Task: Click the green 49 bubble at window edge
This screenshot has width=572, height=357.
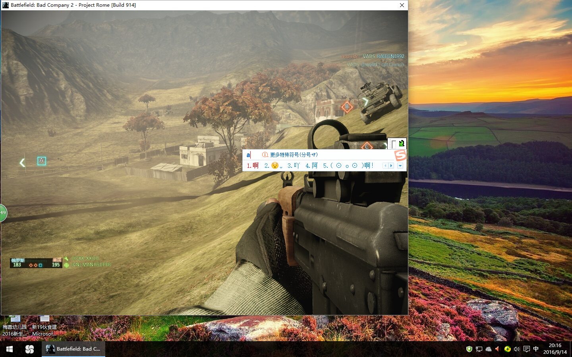Action: [x=3, y=213]
